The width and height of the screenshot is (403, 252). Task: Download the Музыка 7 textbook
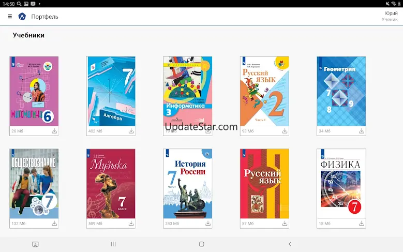[x=131, y=223]
